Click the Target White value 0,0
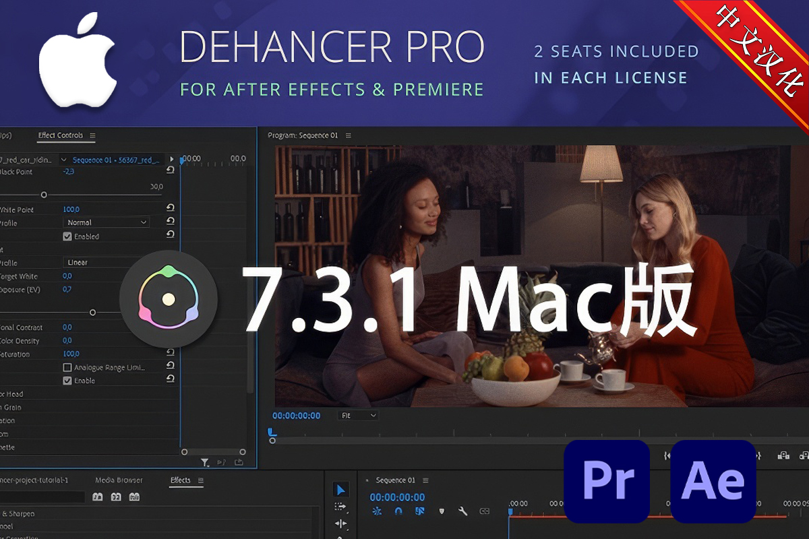 click(67, 276)
